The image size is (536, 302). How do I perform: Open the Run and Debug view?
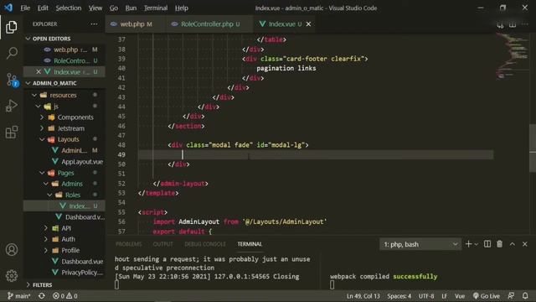tap(11, 106)
